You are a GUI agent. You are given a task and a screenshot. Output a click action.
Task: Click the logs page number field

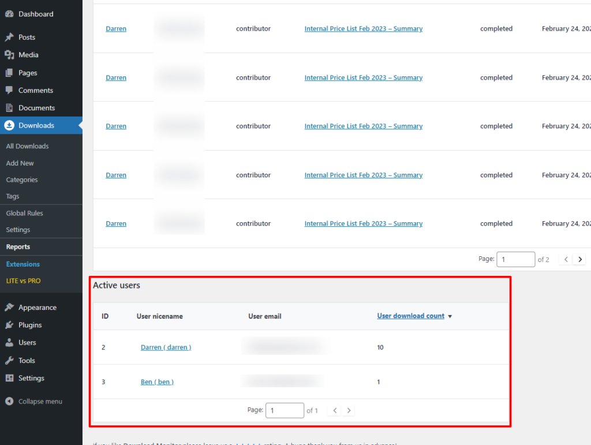click(515, 259)
